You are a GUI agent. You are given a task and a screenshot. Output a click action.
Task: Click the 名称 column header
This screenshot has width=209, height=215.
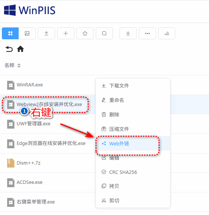[x=10, y=65]
